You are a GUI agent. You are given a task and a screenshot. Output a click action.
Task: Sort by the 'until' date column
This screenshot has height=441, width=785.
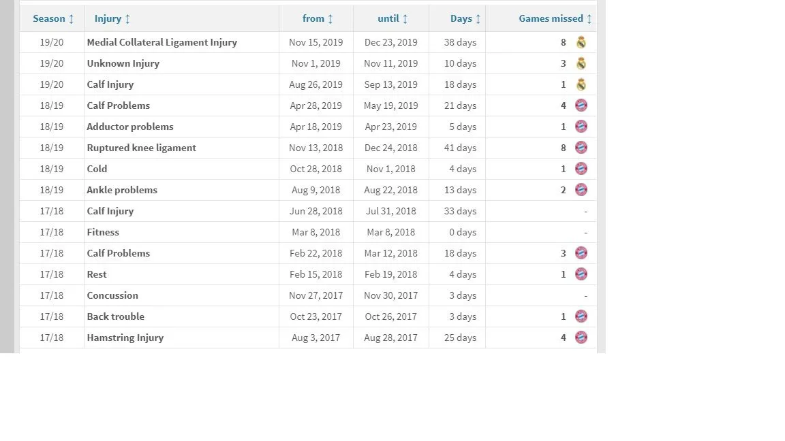click(x=392, y=18)
